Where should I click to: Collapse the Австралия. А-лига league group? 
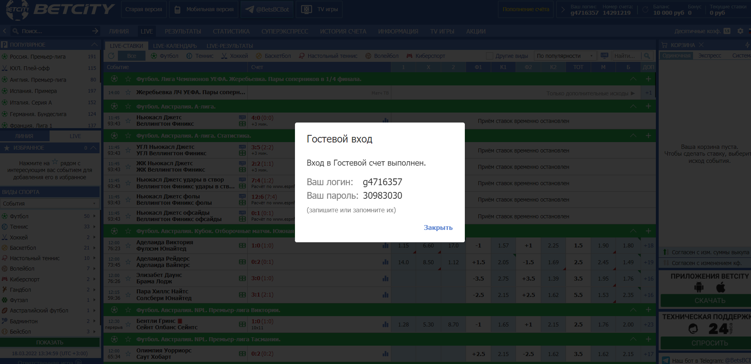tap(633, 106)
